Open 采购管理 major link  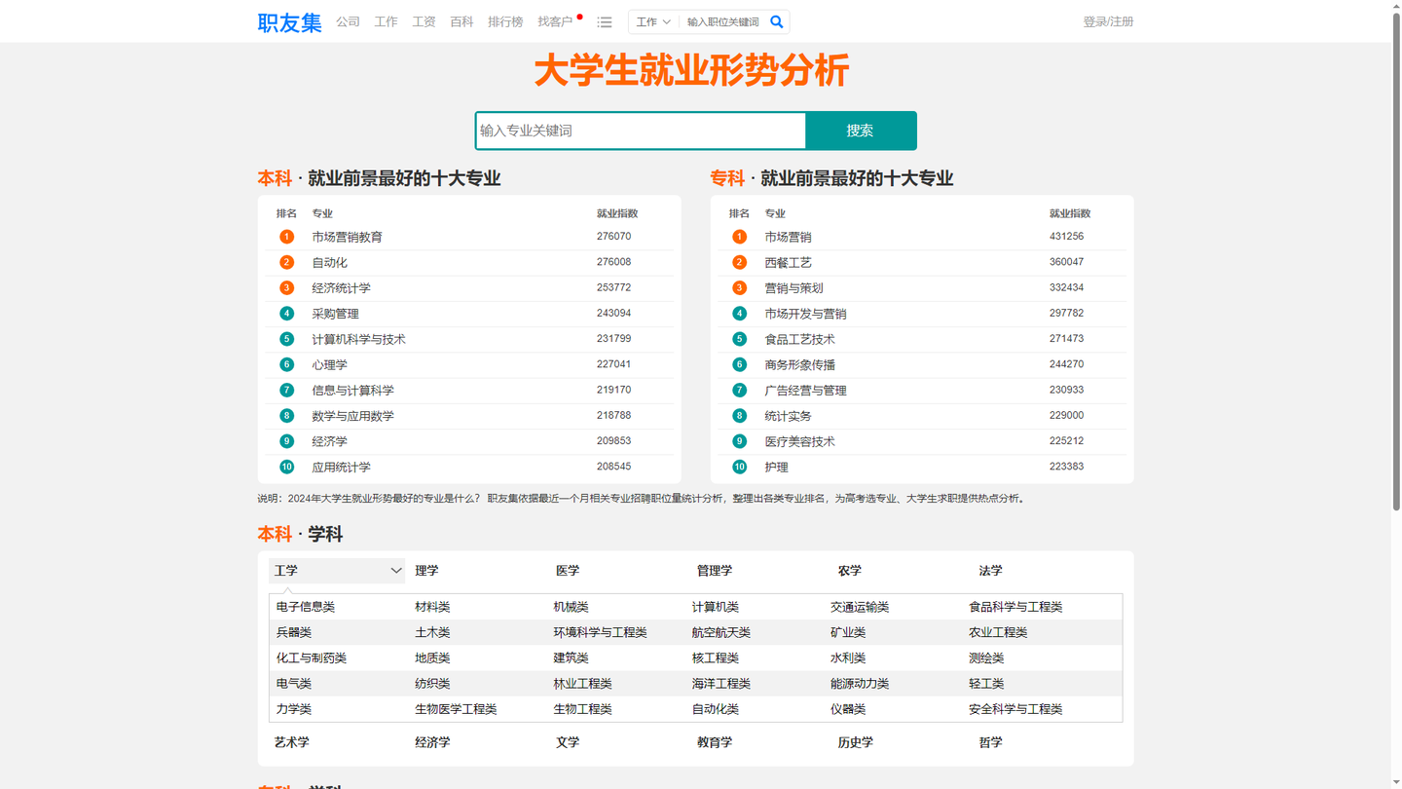(336, 314)
